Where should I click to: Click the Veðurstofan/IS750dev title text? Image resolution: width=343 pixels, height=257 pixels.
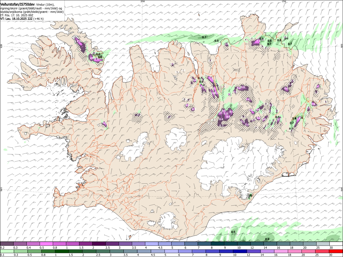pyautogui.click(x=17, y=4)
